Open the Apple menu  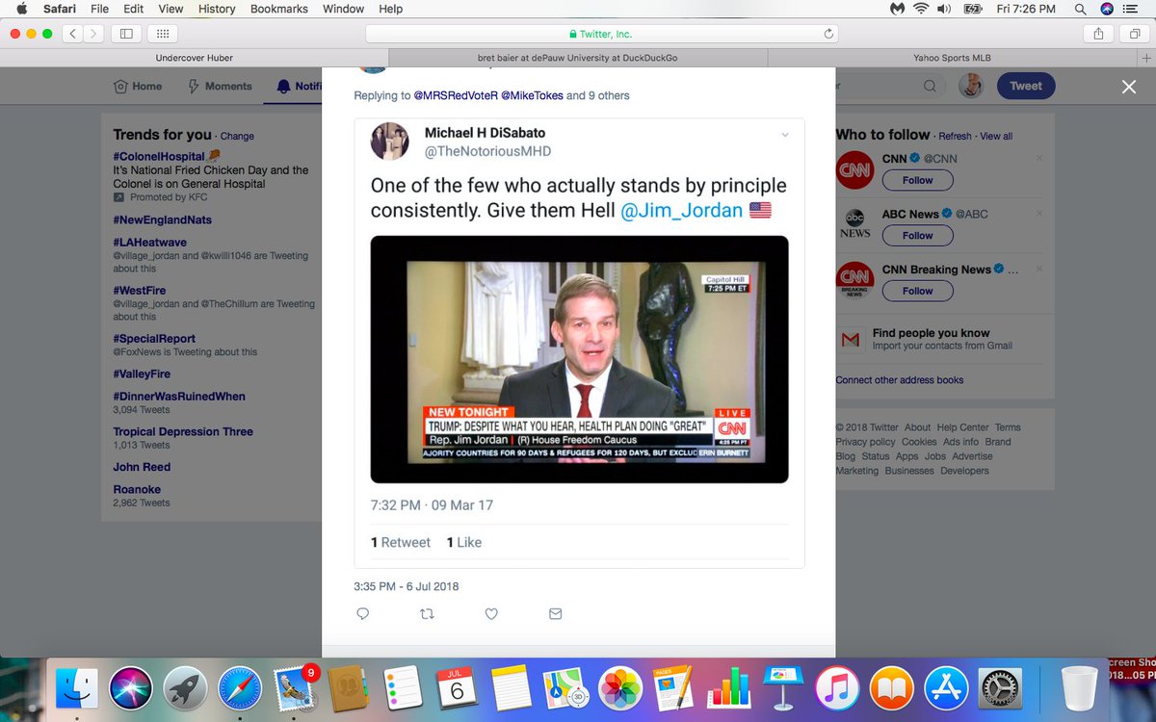(22, 9)
